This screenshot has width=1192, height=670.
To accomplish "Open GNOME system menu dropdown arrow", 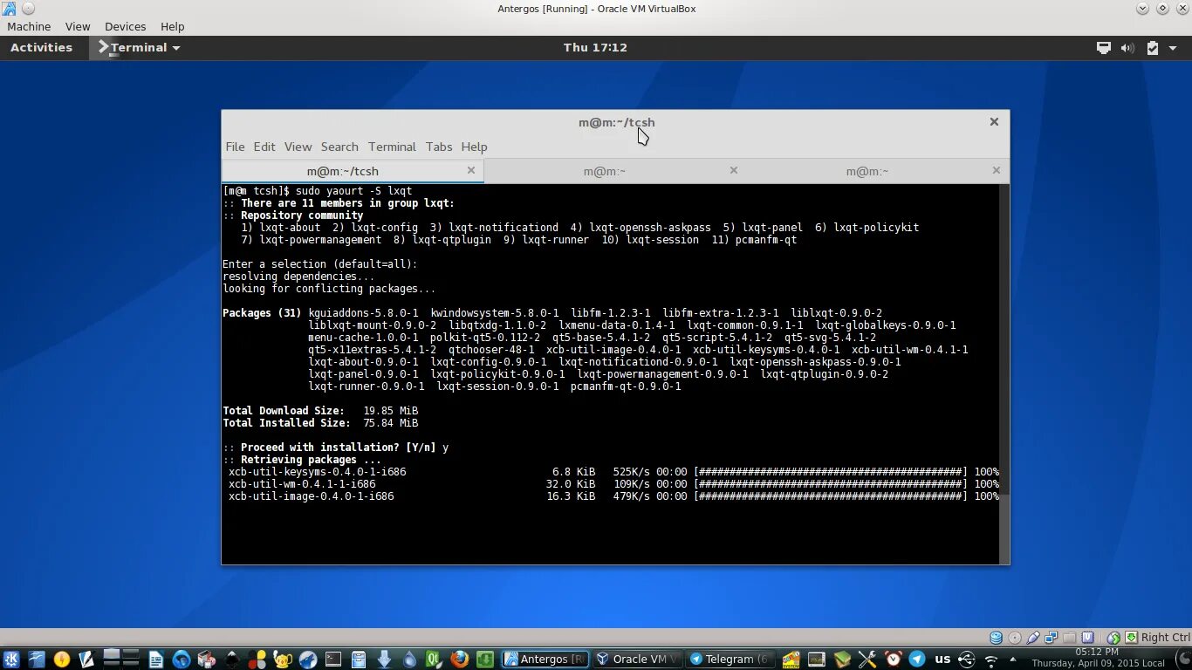I will click(1175, 48).
